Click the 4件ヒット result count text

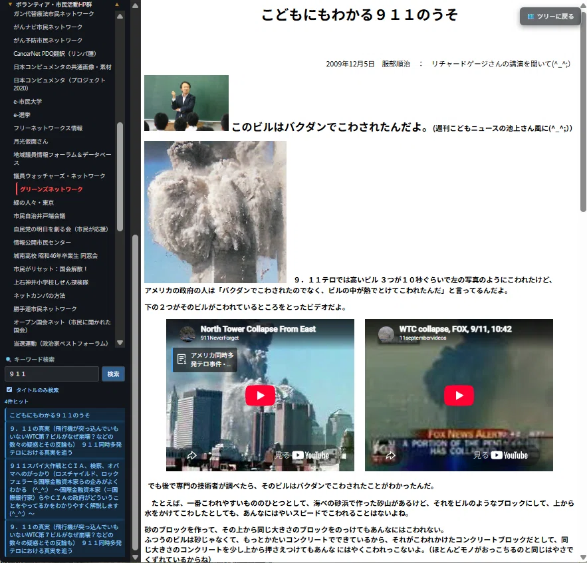(x=16, y=401)
